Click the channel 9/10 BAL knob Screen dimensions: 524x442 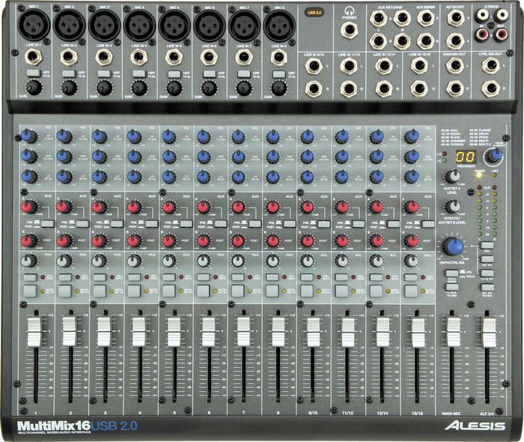pos(307,261)
